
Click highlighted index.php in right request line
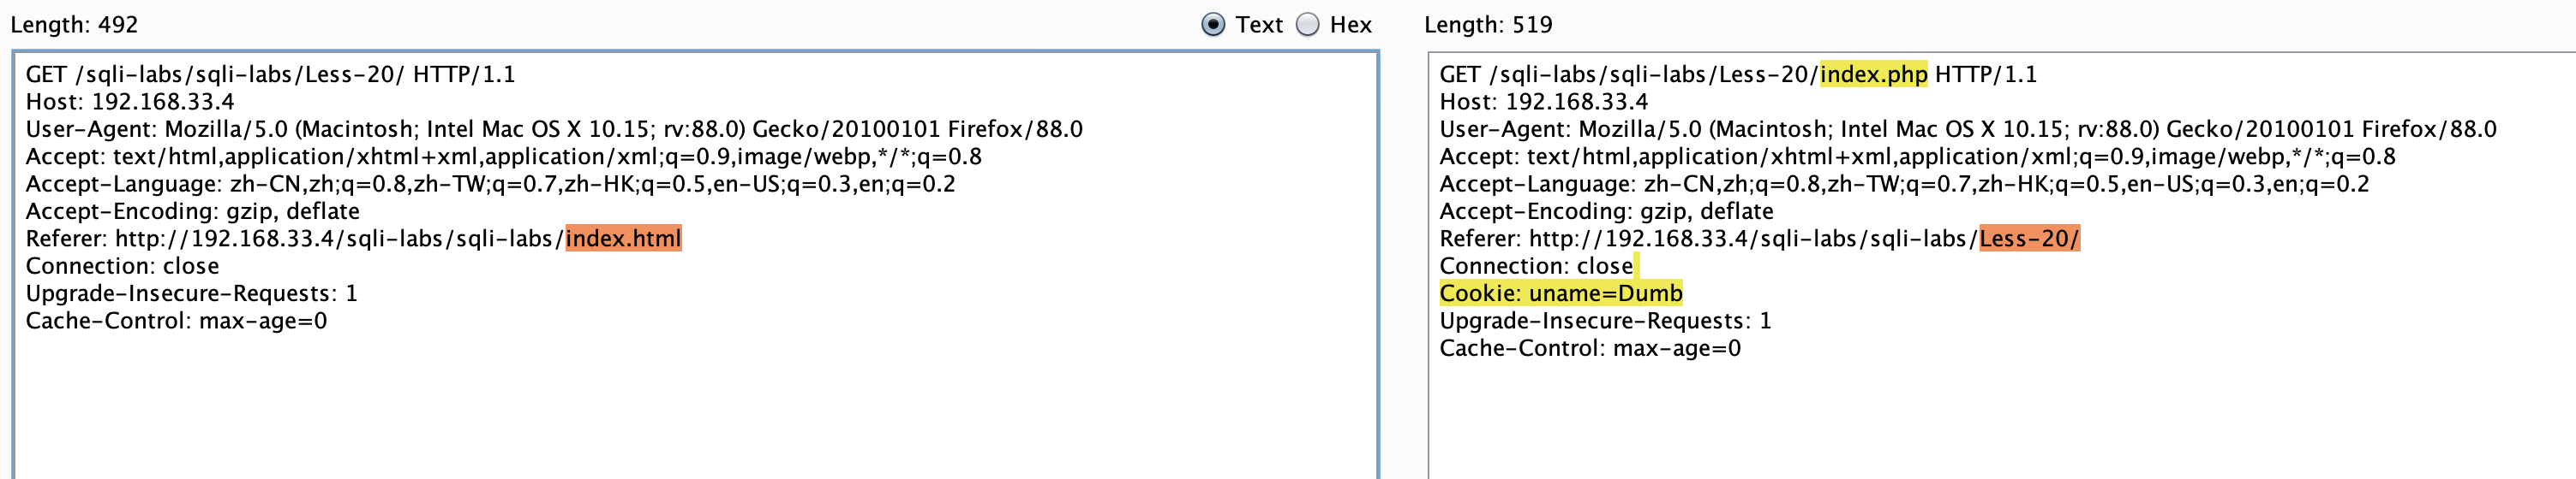(x=1873, y=75)
